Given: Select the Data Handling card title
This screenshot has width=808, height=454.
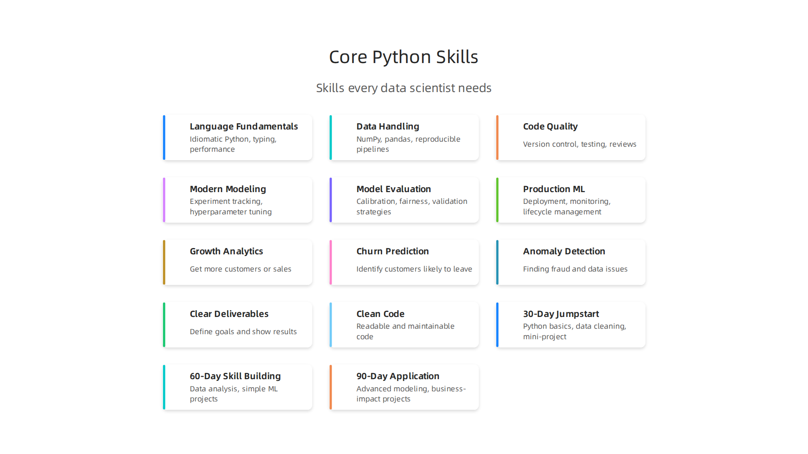Looking at the screenshot, I should [388, 127].
